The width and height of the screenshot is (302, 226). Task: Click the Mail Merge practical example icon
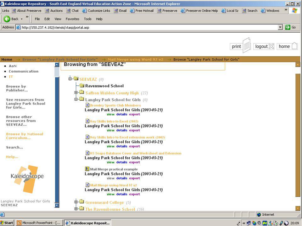[x=87, y=169]
